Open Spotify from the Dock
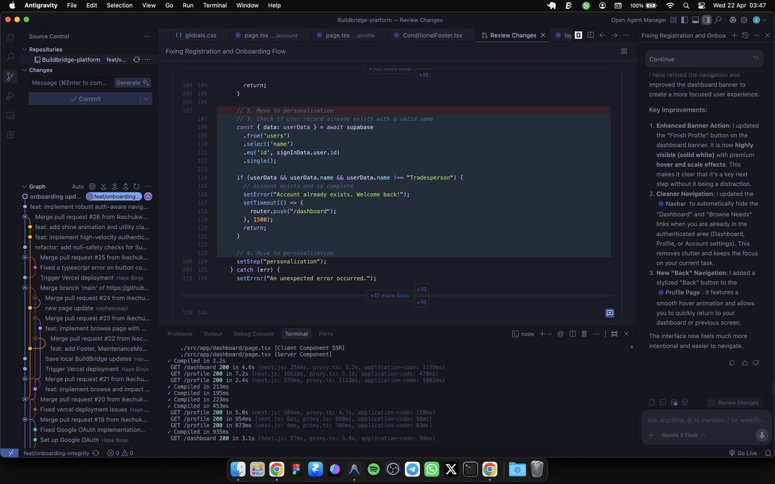775x484 pixels. (x=373, y=469)
